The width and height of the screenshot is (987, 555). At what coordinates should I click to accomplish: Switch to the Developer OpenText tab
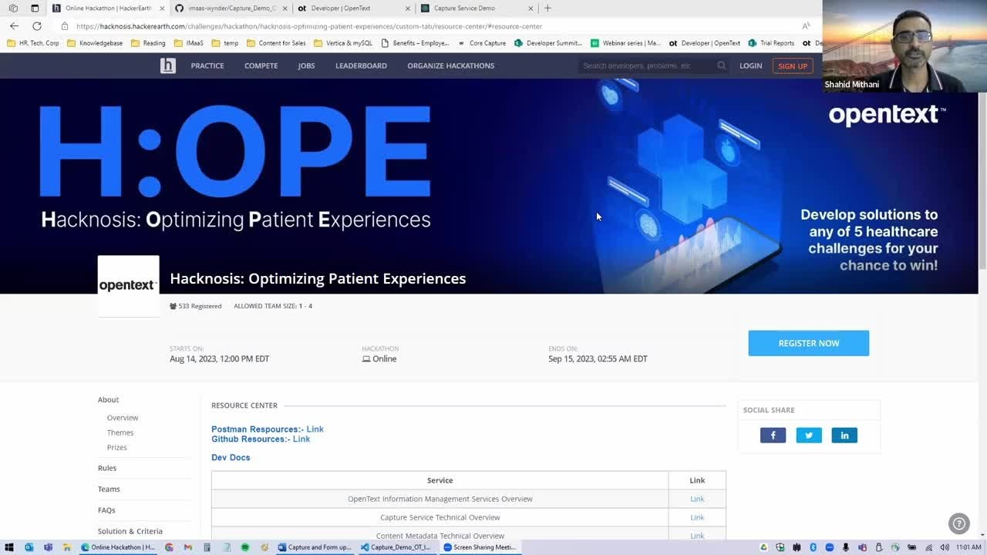(352, 8)
